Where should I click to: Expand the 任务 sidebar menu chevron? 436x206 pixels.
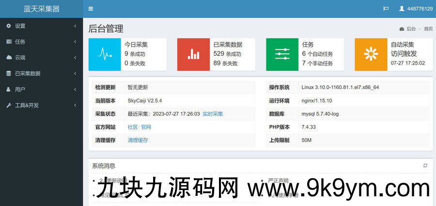click(x=75, y=42)
